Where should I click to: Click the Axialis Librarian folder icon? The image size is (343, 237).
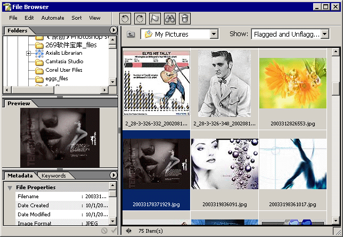point(39,53)
